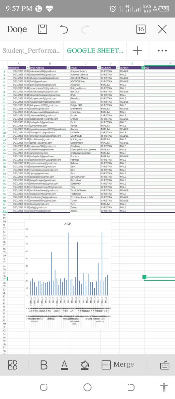175x399 pixels.
Task: Open the active GENDER filter dropdown
Action: tap(142, 68)
